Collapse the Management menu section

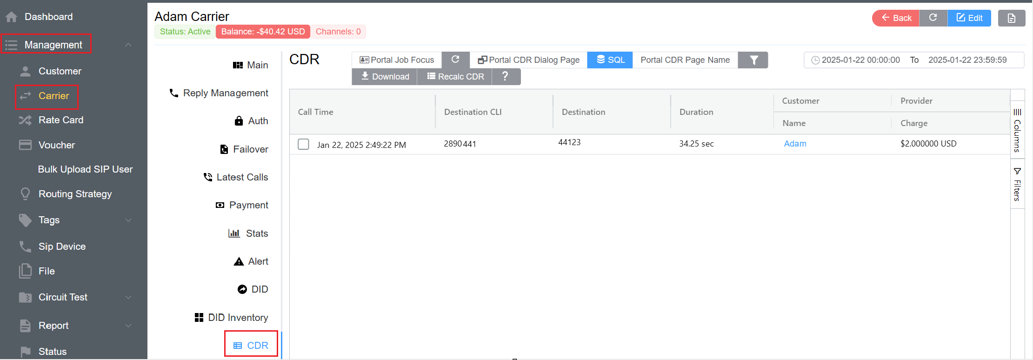coord(128,45)
